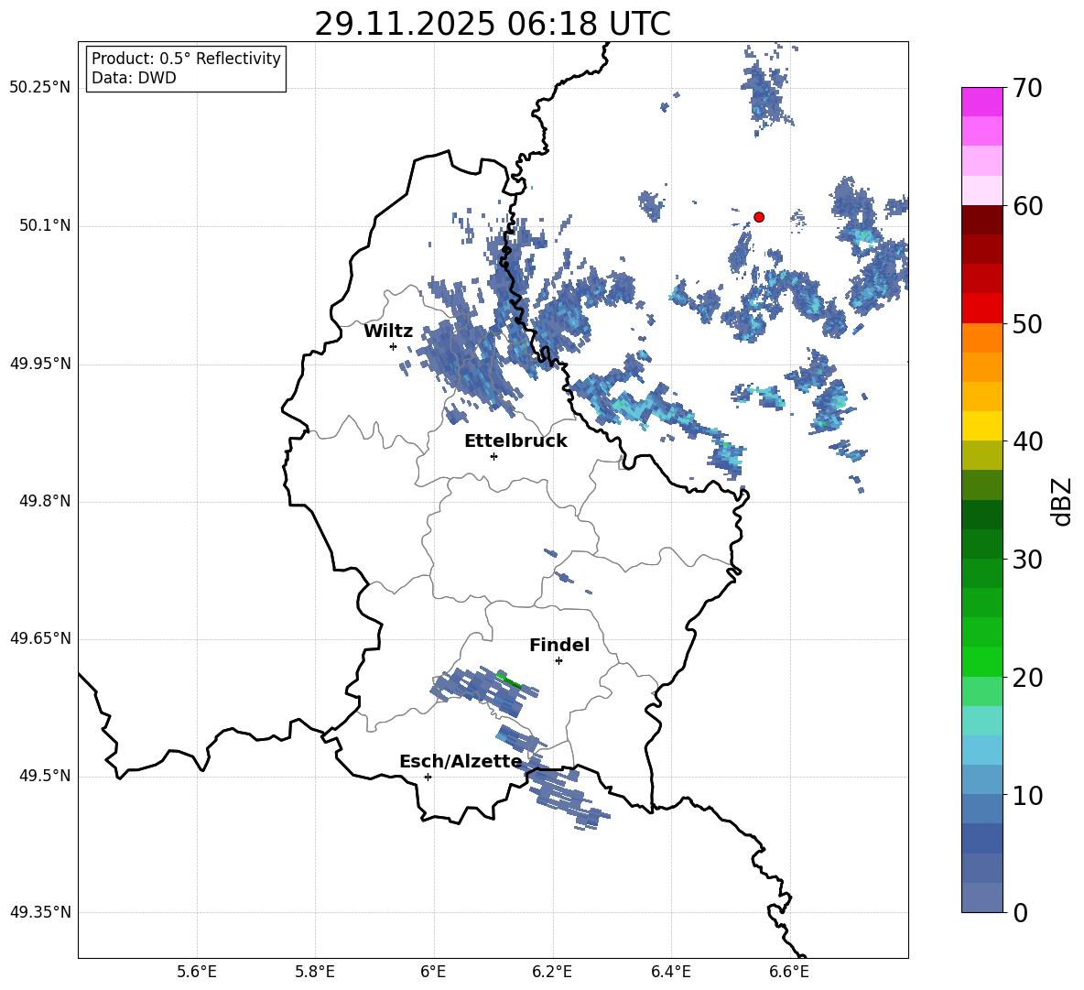
Task: Click the 'Data: DWD' source text
Action: (x=134, y=78)
